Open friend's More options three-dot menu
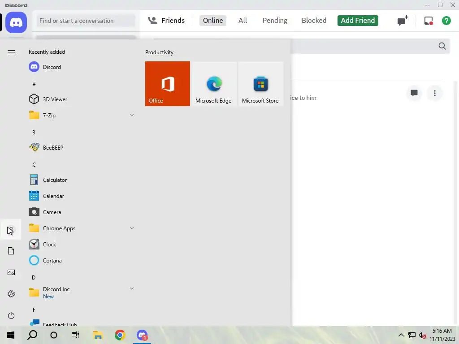Viewport: 459px width, 344px height. coord(435,93)
